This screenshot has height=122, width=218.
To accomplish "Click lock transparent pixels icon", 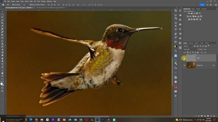I will [x=188, y=53].
